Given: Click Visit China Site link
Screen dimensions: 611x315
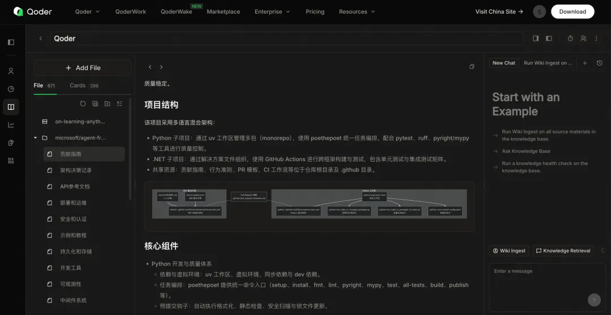Looking at the screenshot, I should point(499,12).
